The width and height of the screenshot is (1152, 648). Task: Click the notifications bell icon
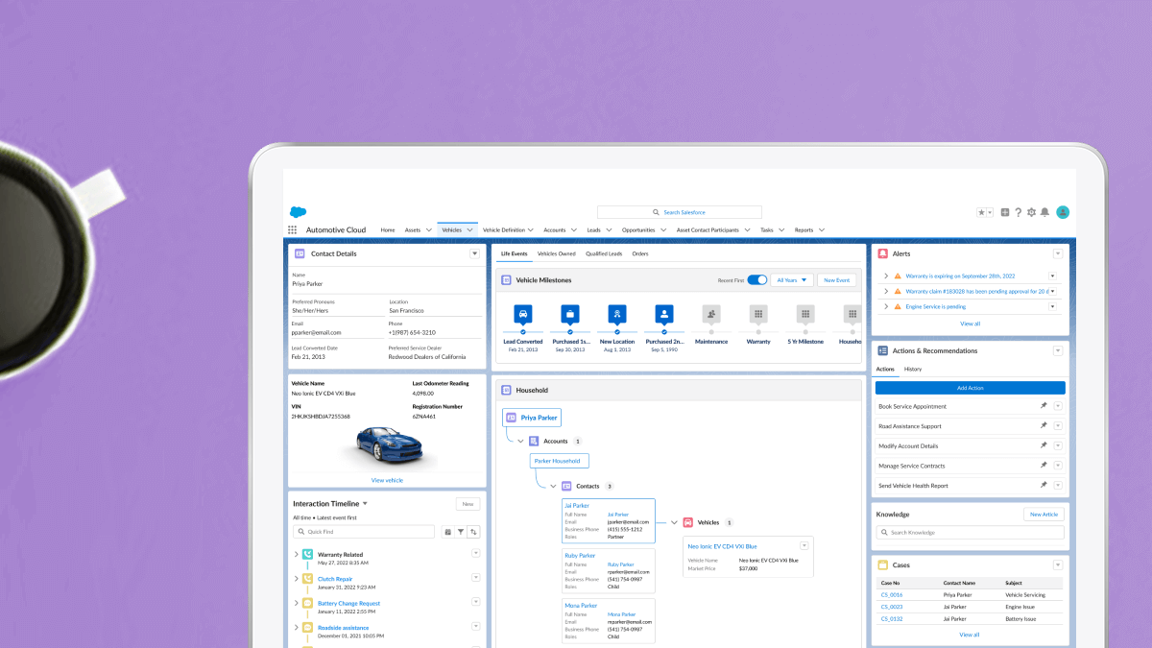point(1044,212)
